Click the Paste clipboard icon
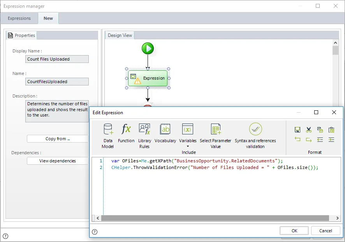 click(331, 130)
